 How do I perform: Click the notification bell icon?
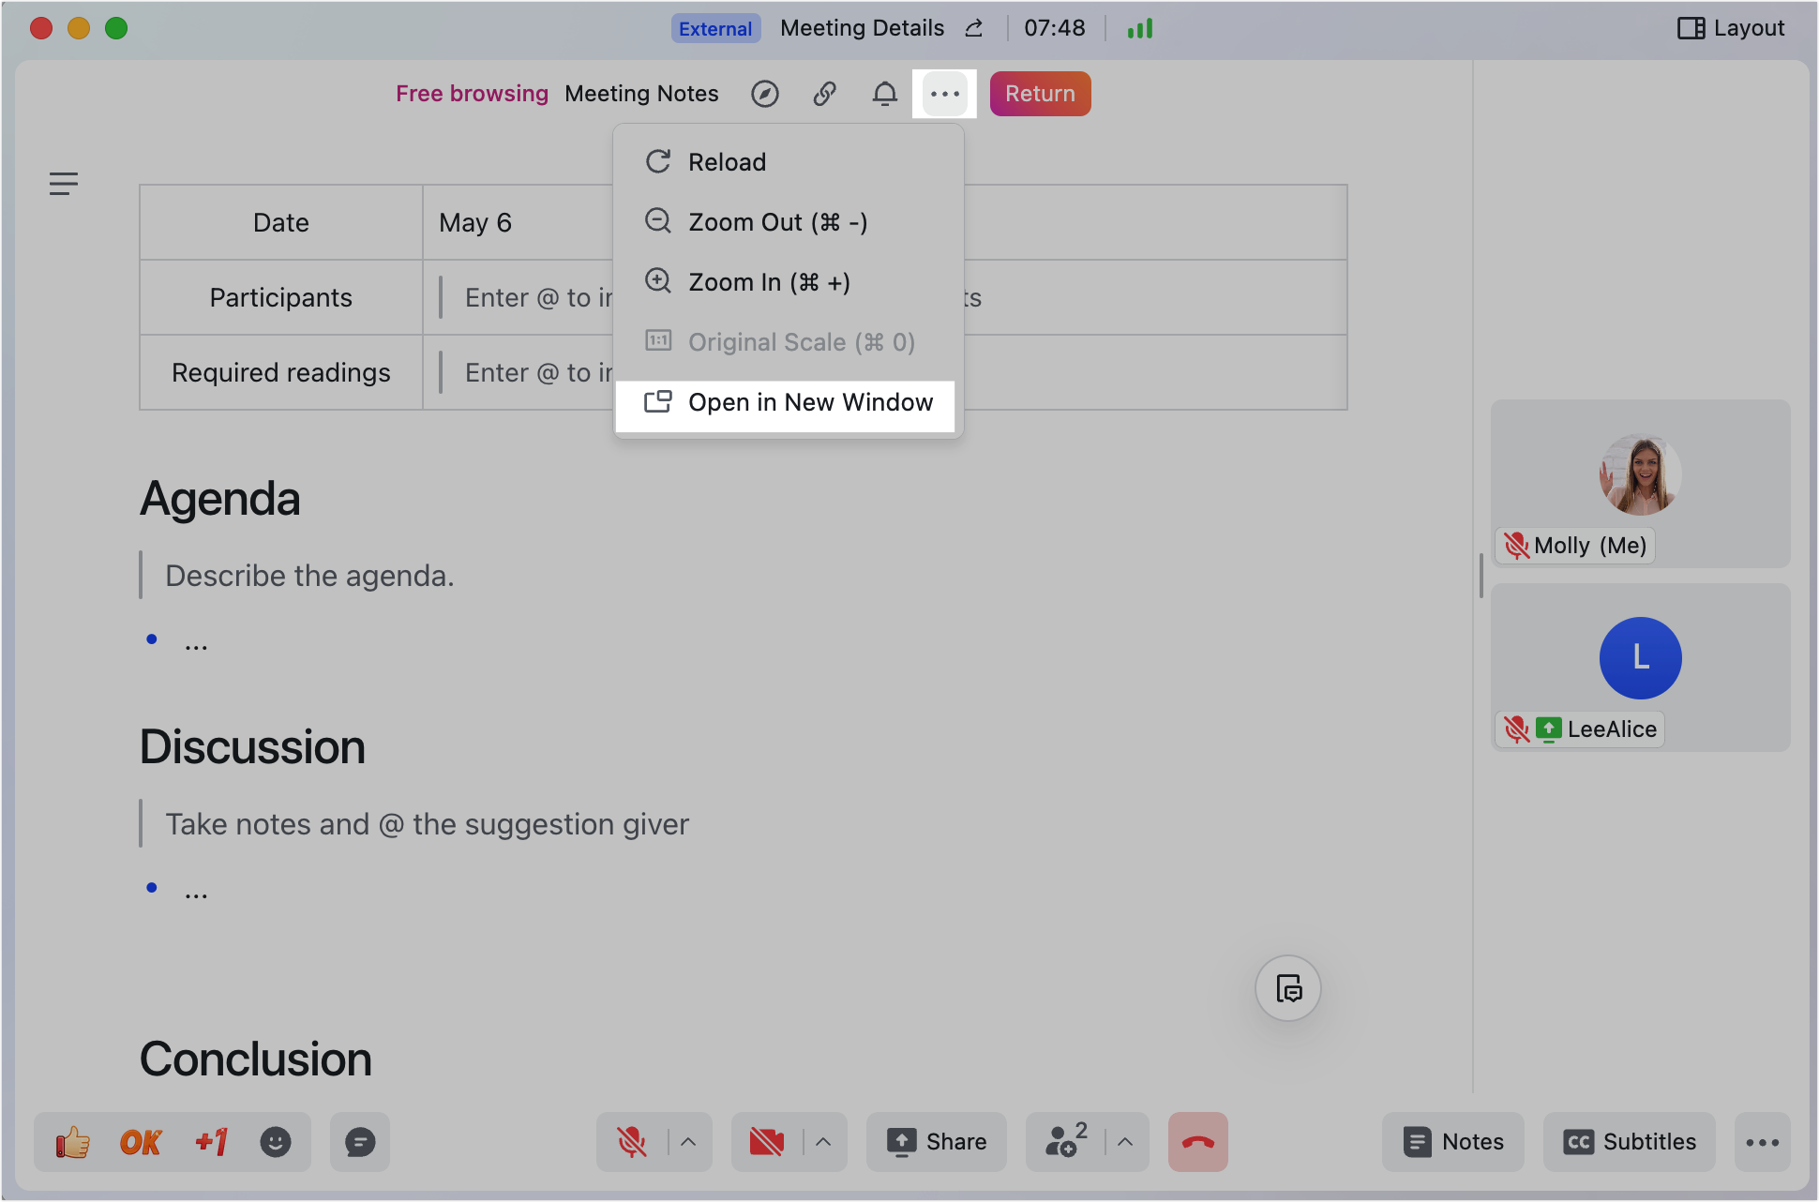[x=884, y=94]
